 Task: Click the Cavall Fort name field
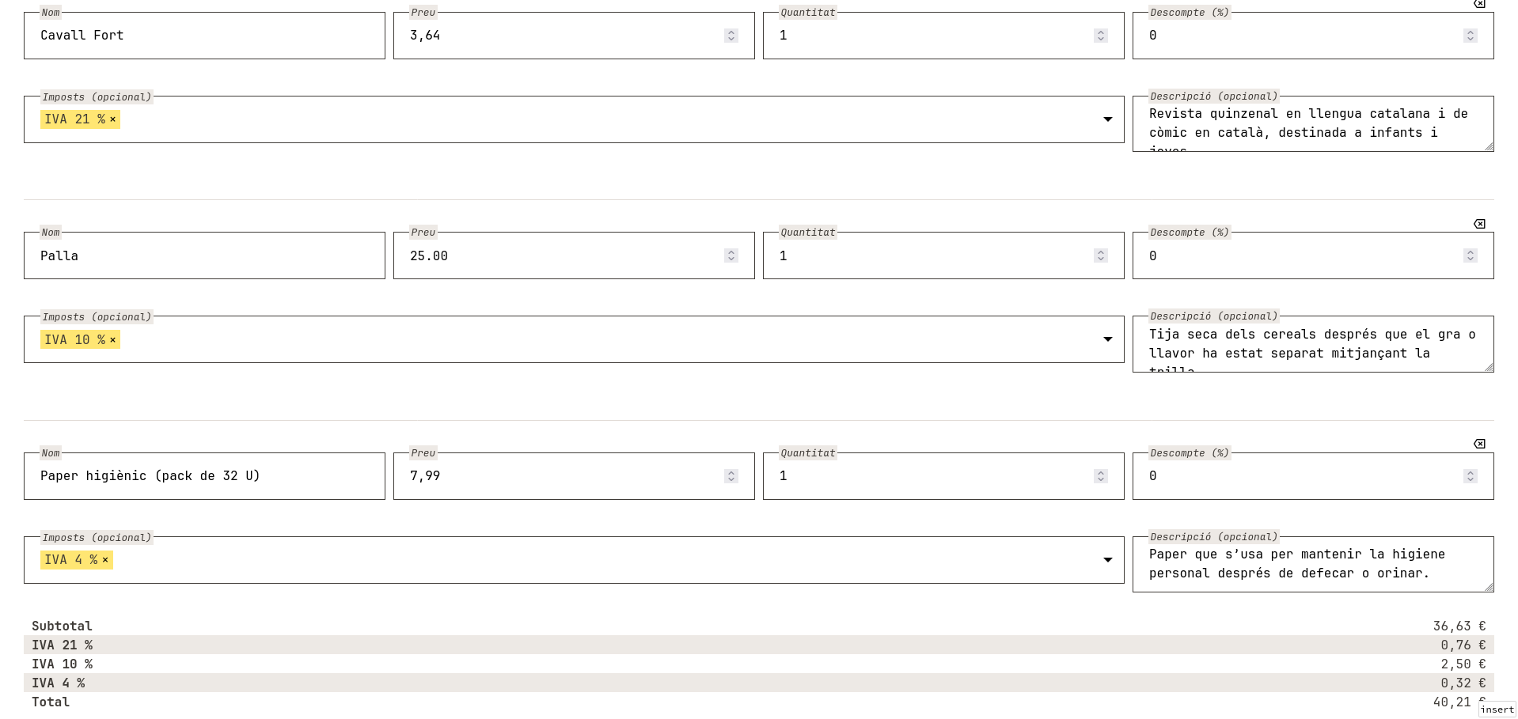204,36
